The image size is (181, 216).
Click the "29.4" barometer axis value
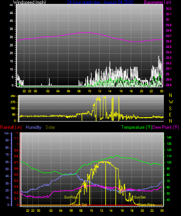tap(169, 53)
